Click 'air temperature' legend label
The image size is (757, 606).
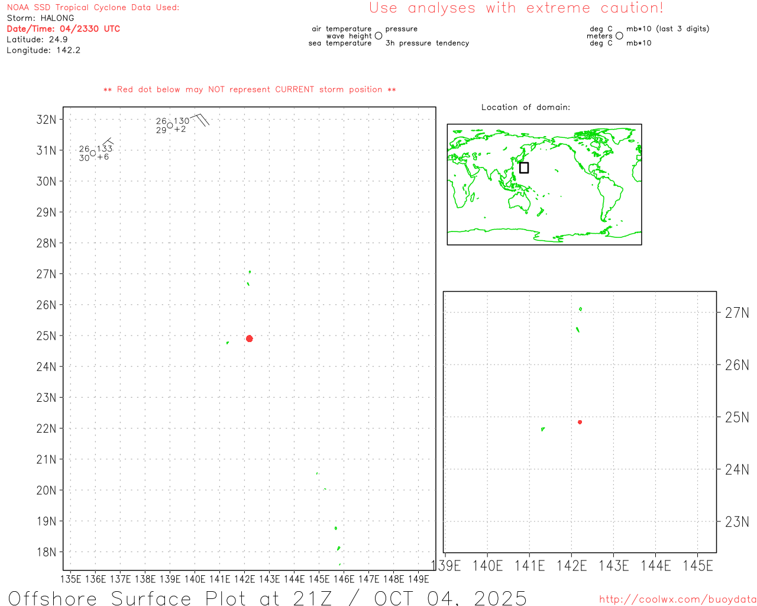342,29
